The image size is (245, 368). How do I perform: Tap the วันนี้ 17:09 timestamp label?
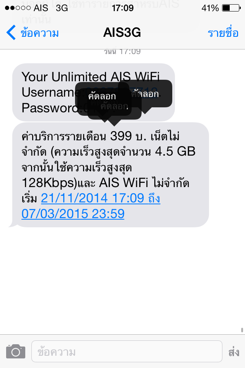click(122, 52)
